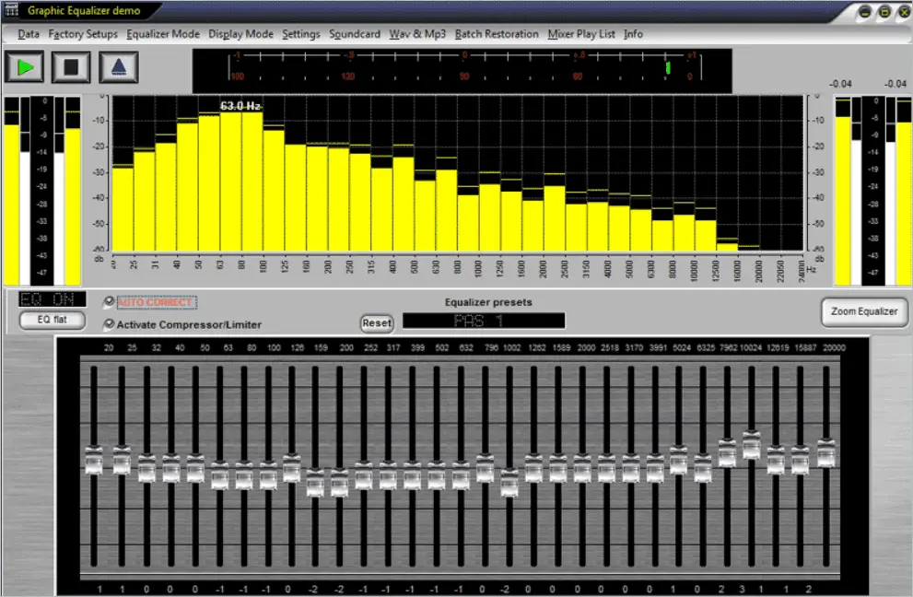
Task: Open the Display Mode menu
Action: (241, 34)
